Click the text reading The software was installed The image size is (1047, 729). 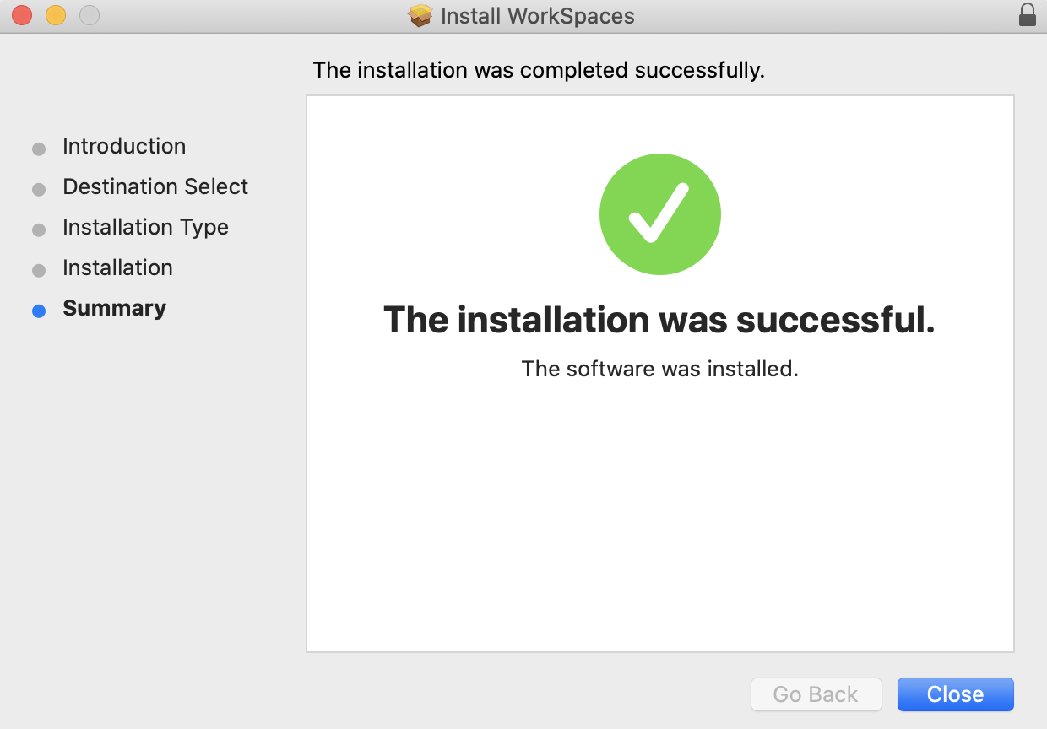tap(659, 369)
